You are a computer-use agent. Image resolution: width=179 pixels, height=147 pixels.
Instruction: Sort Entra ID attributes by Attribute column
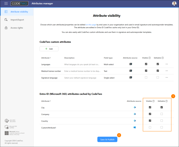coord(46,101)
